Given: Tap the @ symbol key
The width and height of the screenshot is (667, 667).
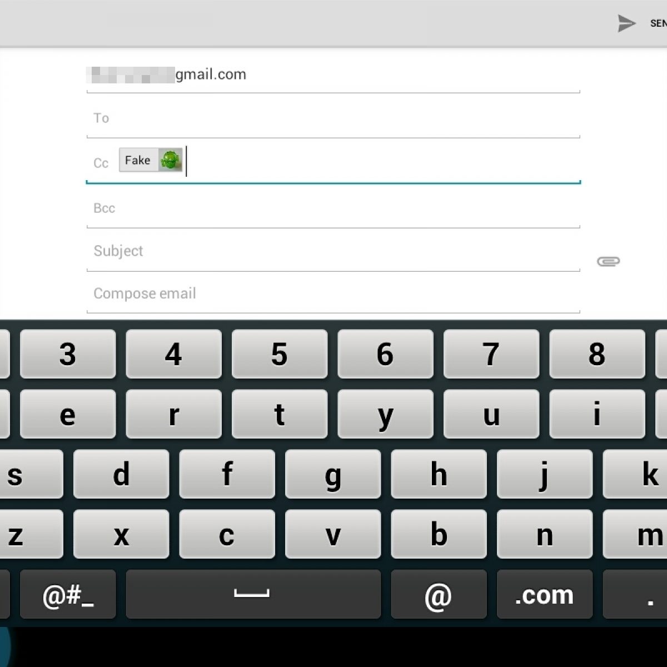Looking at the screenshot, I should pyautogui.click(x=439, y=595).
